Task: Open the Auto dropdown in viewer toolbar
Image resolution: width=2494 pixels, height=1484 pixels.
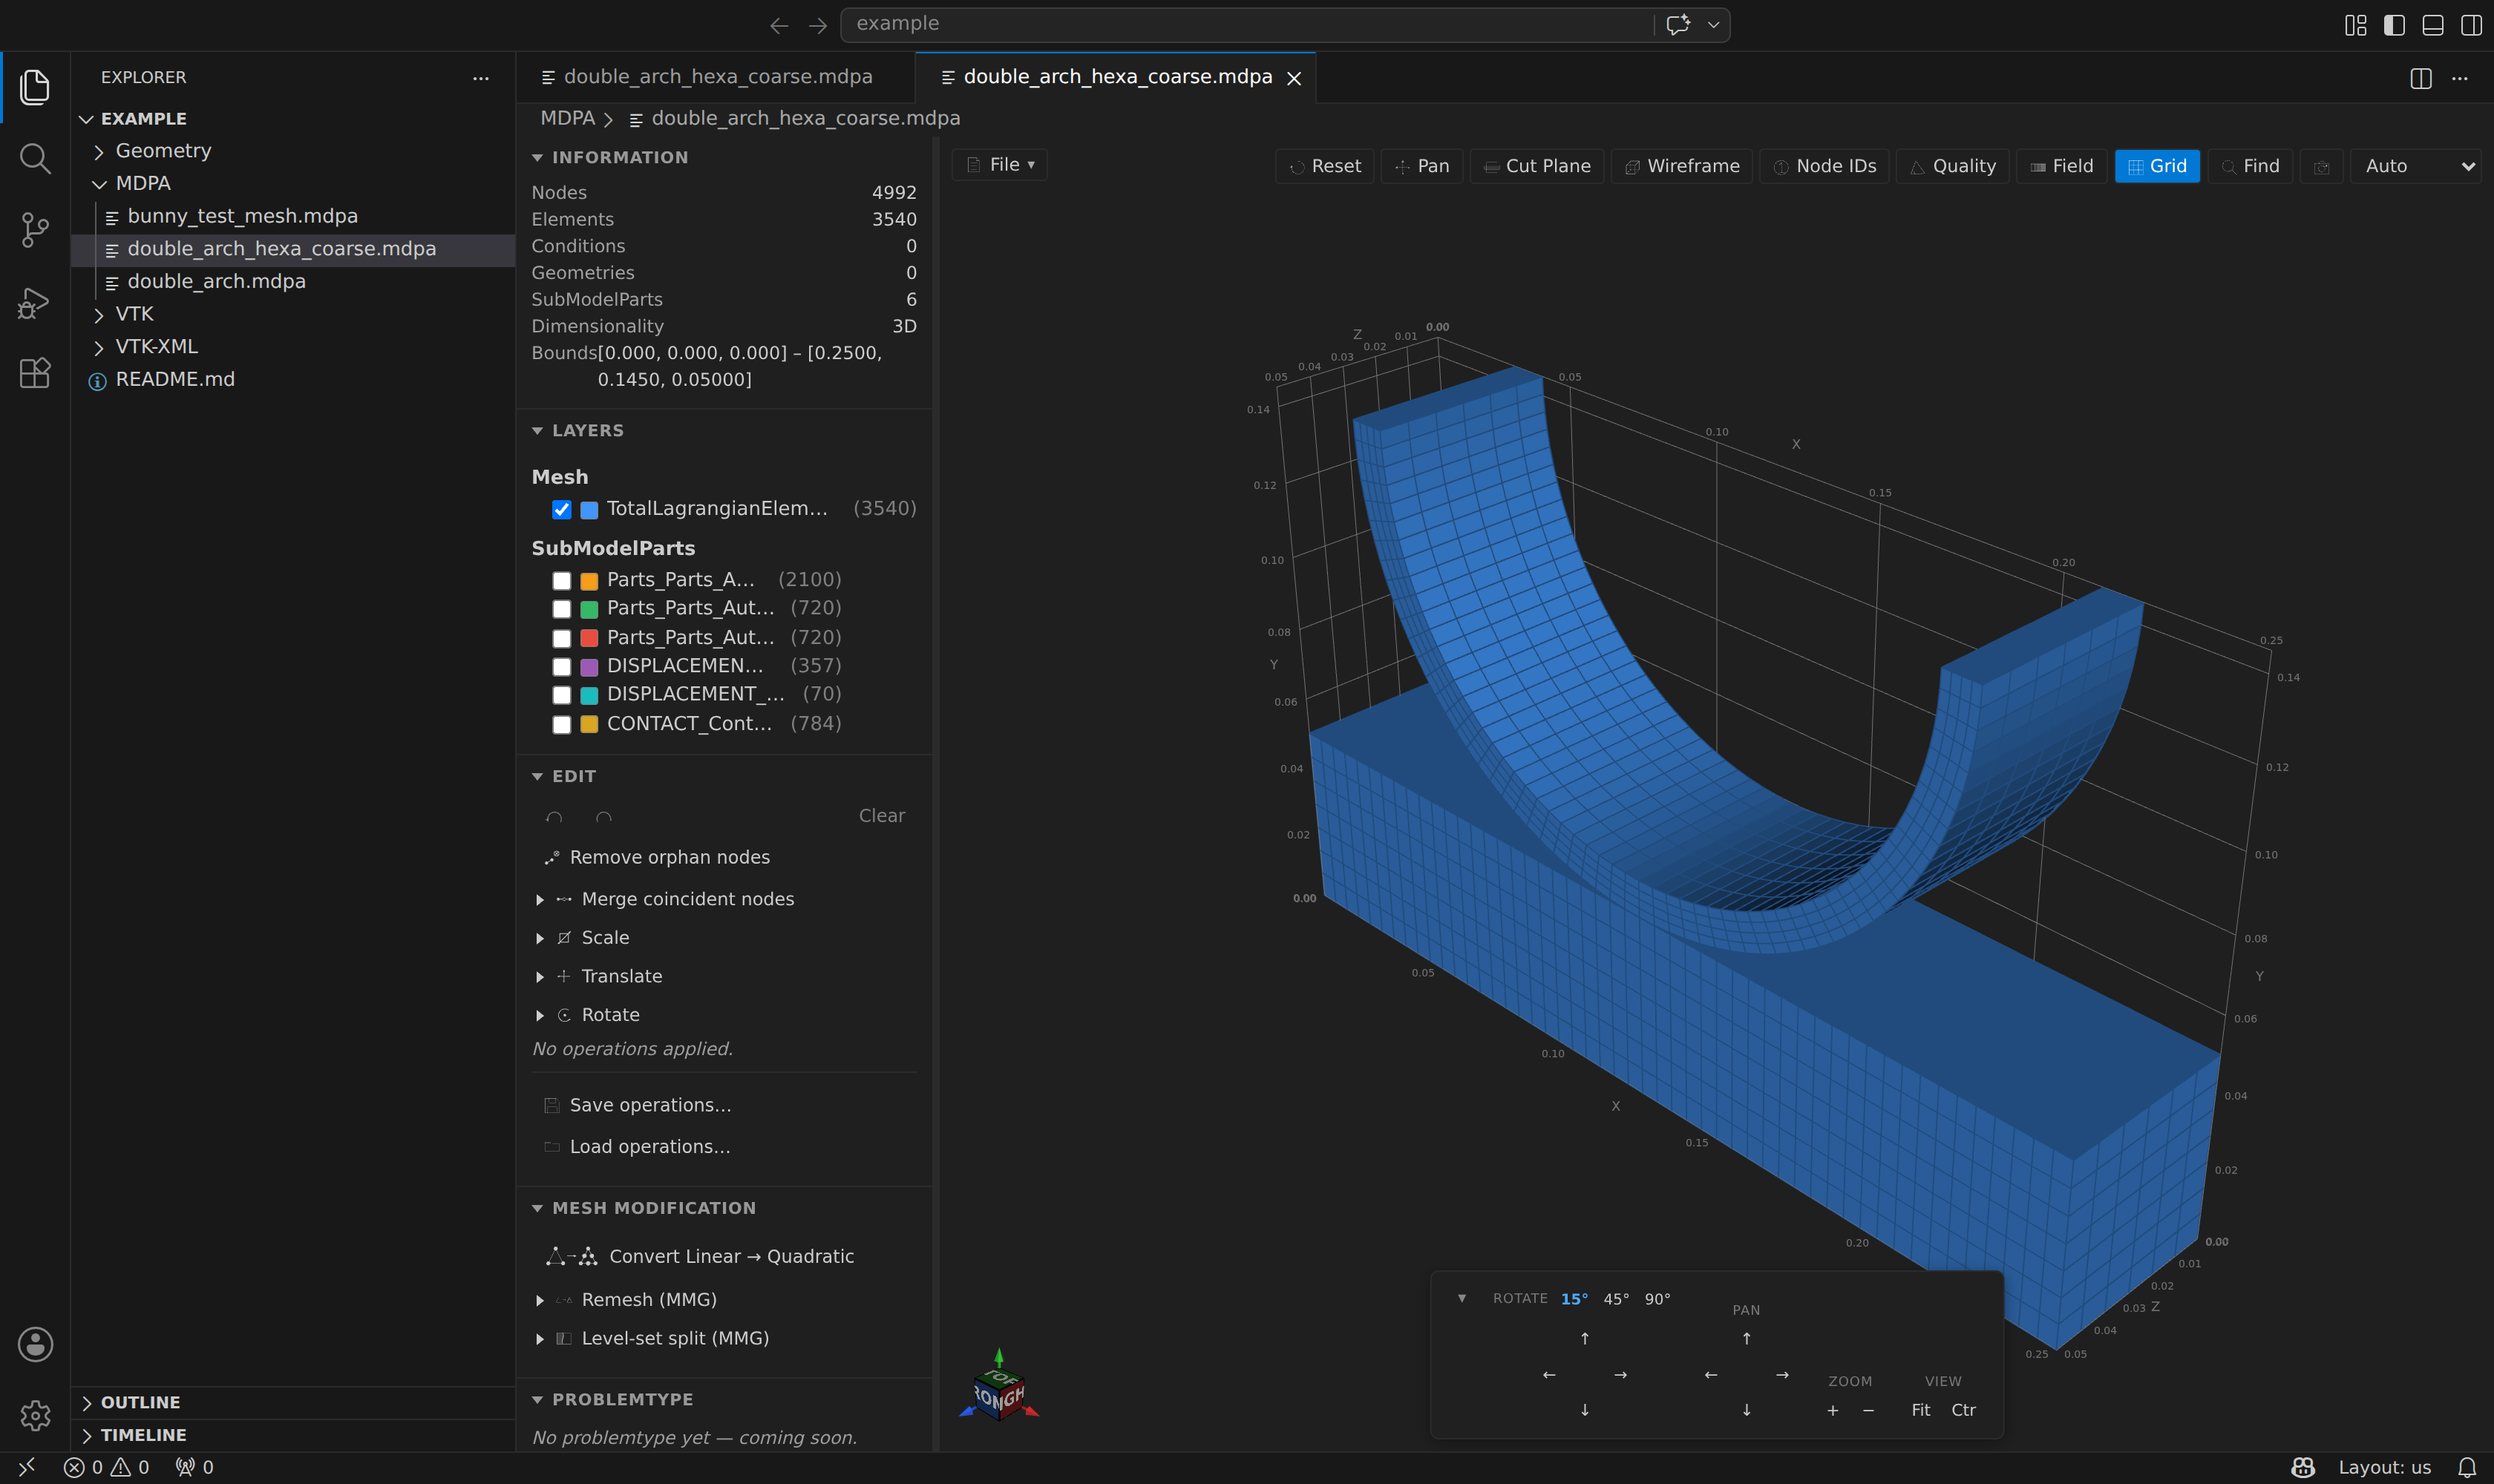Action: tap(2416, 166)
